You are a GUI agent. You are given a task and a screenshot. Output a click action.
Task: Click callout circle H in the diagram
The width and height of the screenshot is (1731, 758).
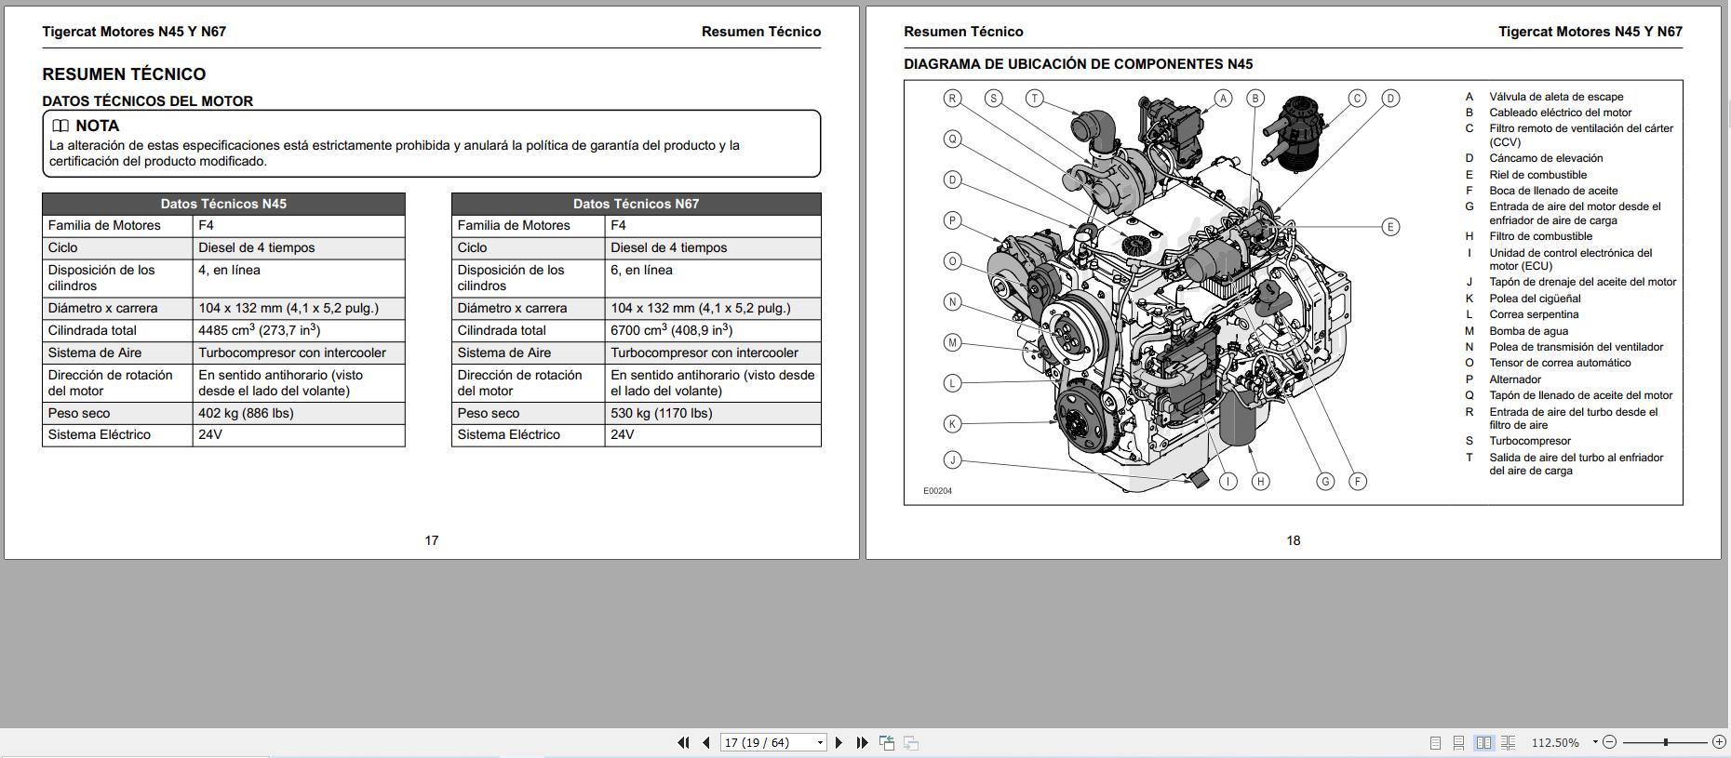1260,481
